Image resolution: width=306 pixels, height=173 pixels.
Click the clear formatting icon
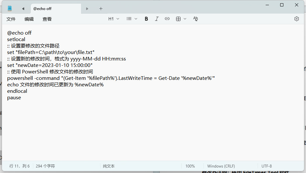pos(196,19)
